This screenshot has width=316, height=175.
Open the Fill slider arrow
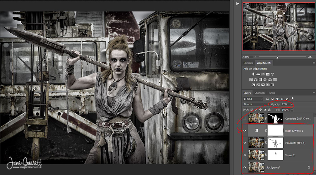(292, 110)
